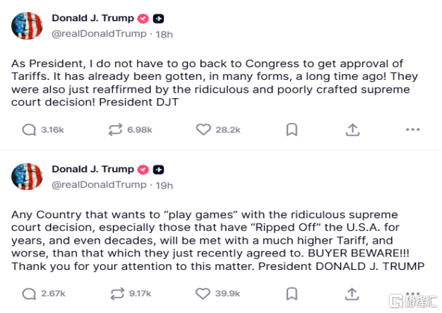This screenshot has height=313, width=442.
Task: Click Donald J. Trump name on first post
Action: [92, 18]
